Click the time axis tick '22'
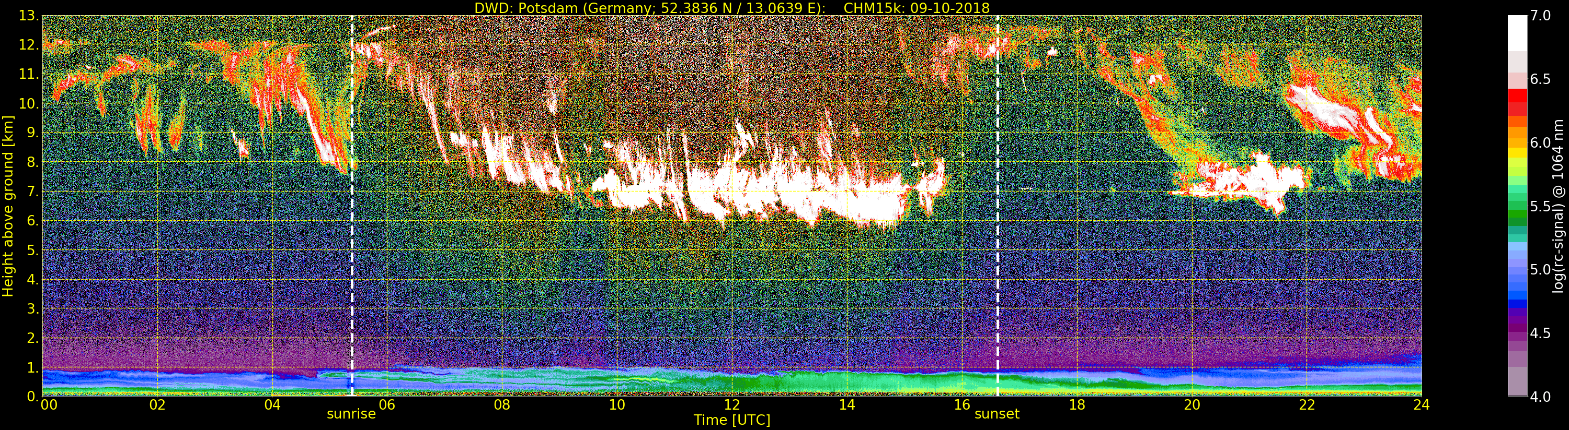The image size is (1569, 430). pyautogui.click(x=1307, y=404)
